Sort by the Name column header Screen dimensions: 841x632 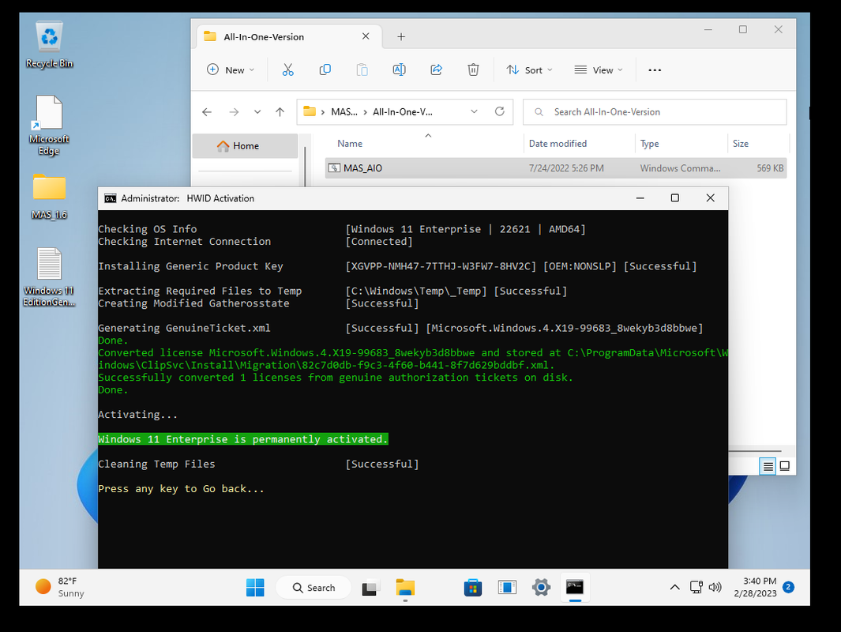350,144
